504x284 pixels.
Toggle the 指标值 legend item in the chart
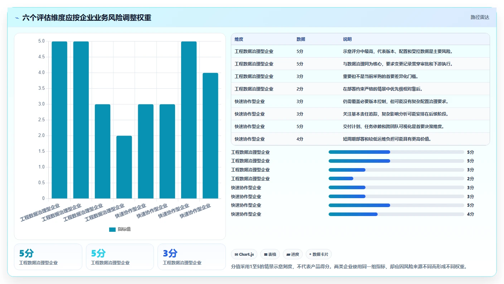click(120, 229)
